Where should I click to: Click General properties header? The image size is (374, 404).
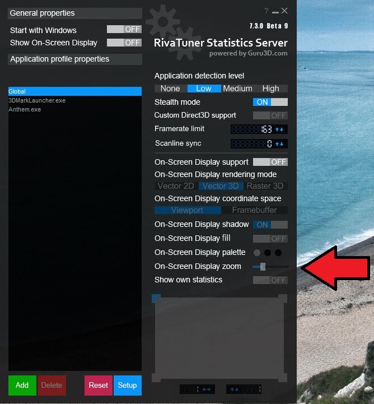click(75, 13)
